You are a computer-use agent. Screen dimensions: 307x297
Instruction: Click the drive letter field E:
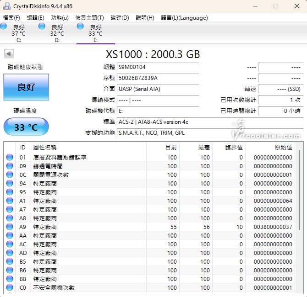coord(158,111)
